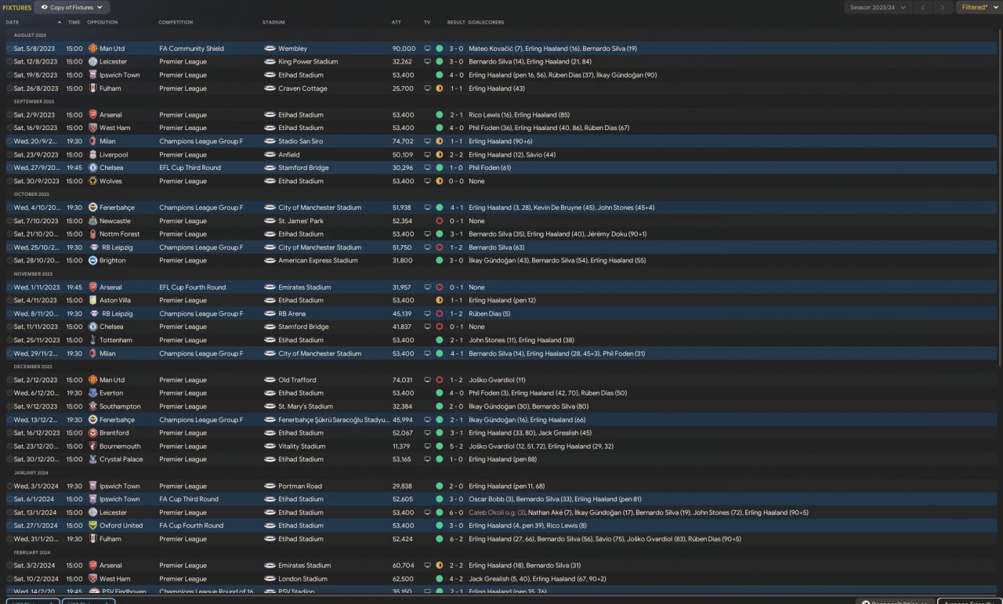1003x604 pixels.
Task: Go to the previous season with the left arrow
Action: click(922, 8)
